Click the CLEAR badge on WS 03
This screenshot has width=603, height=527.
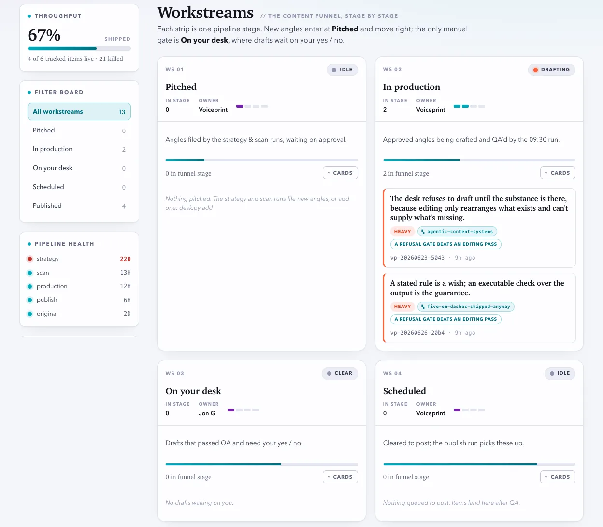(x=340, y=373)
